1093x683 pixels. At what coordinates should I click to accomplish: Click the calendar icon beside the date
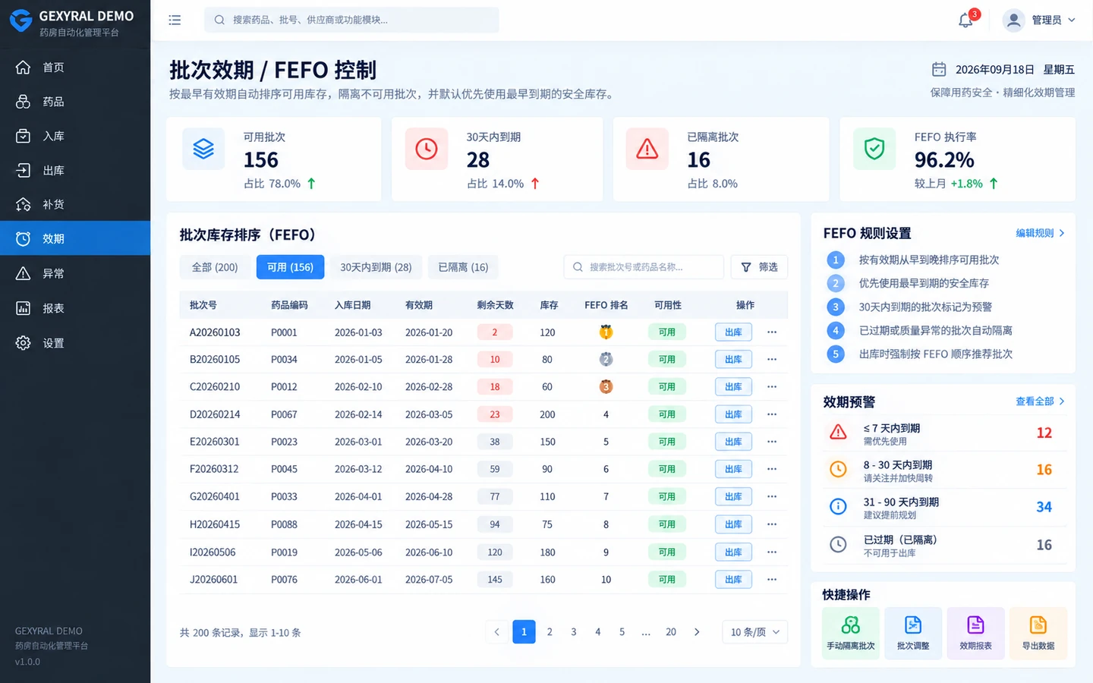tap(939, 69)
